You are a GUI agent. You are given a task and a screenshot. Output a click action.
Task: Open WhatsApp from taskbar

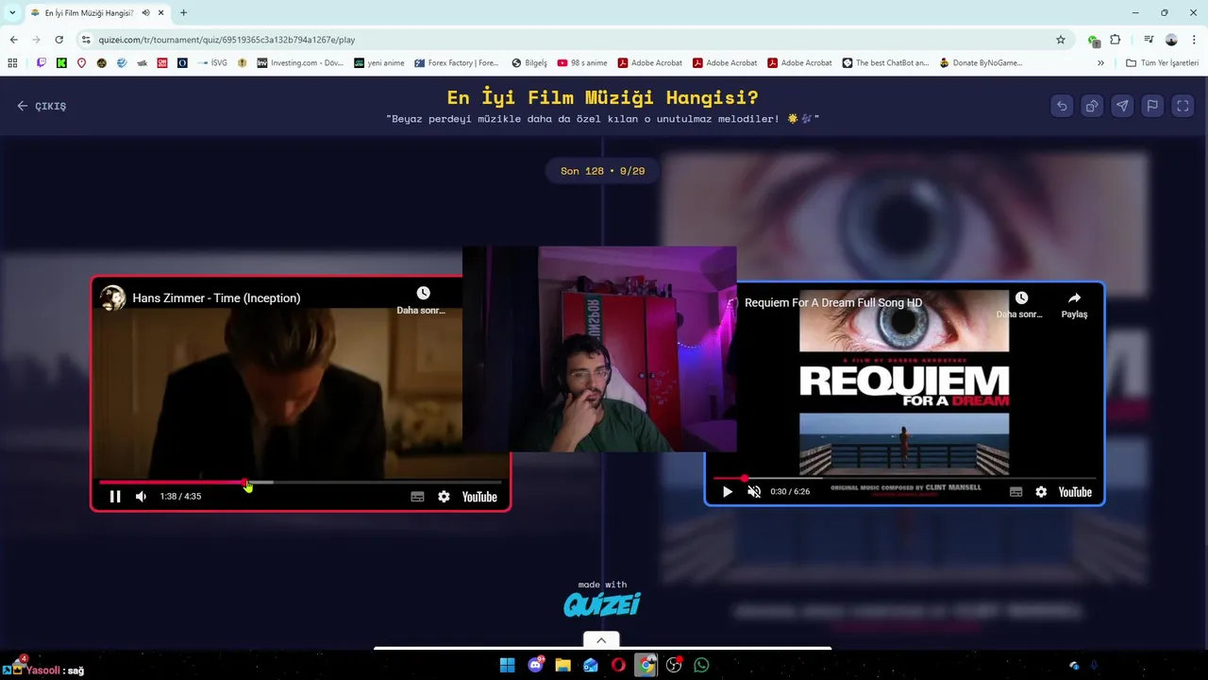701,665
